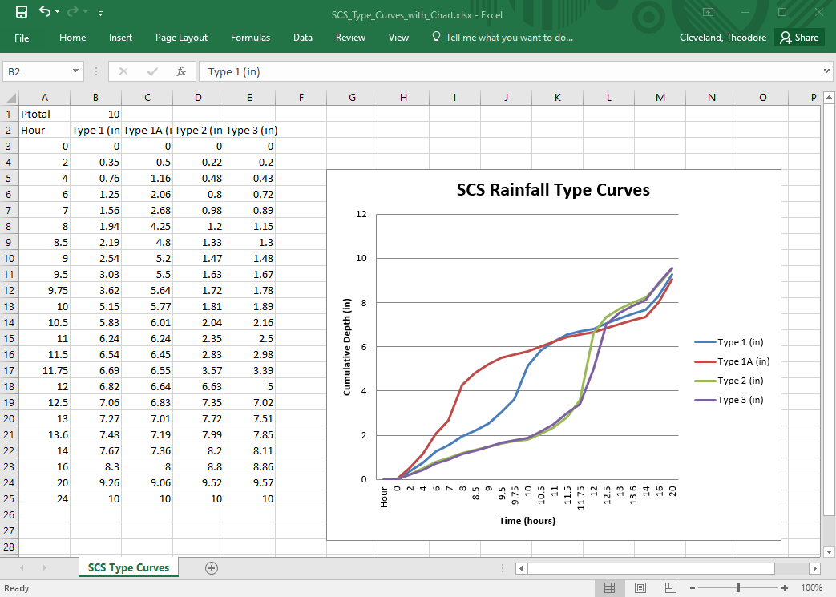This screenshot has width=836, height=597.
Task: Click the Type 3 (in) legend entry
Action: point(729,400)
